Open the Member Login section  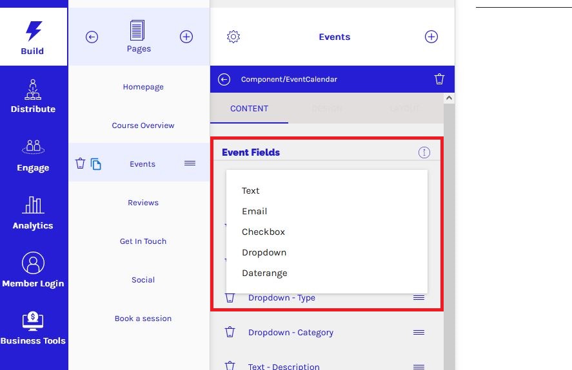pos(33,270)
